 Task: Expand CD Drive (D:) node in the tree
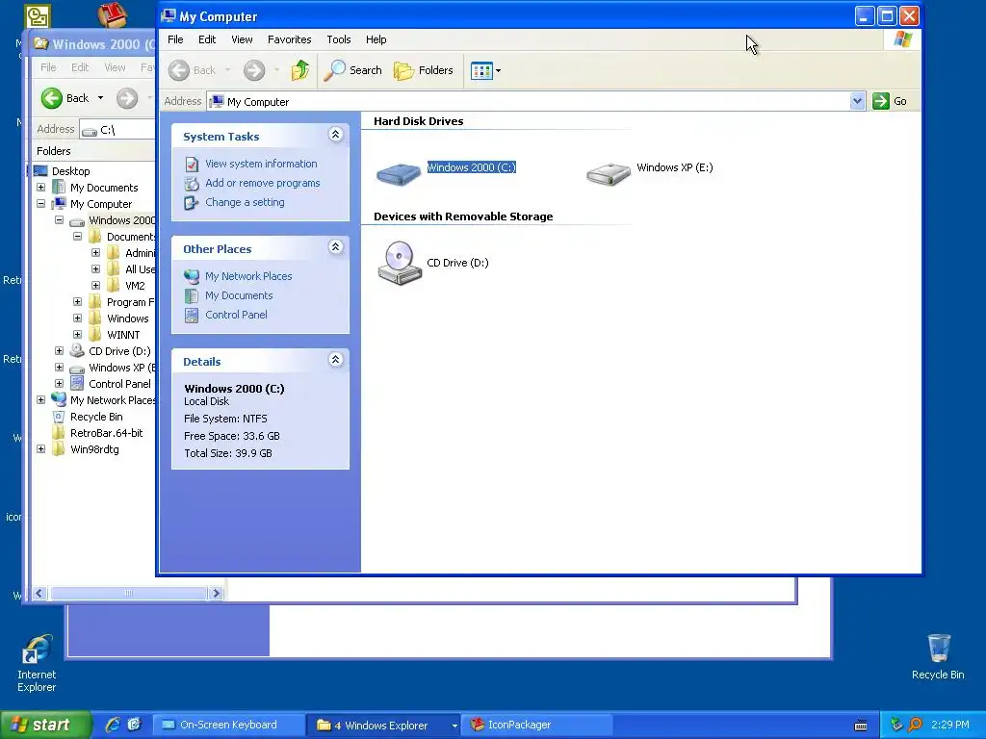tap(59, 350)
